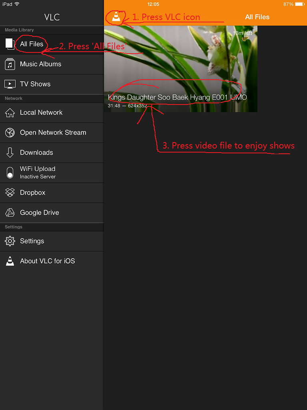
Task: Click the WiFi Upload label
Action: [x=38, y=169]
